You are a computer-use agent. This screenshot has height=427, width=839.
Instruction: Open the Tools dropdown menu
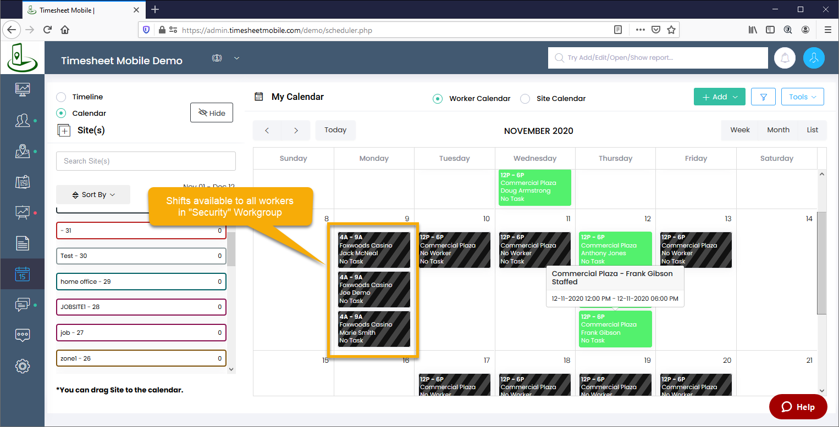coord(802,97)
